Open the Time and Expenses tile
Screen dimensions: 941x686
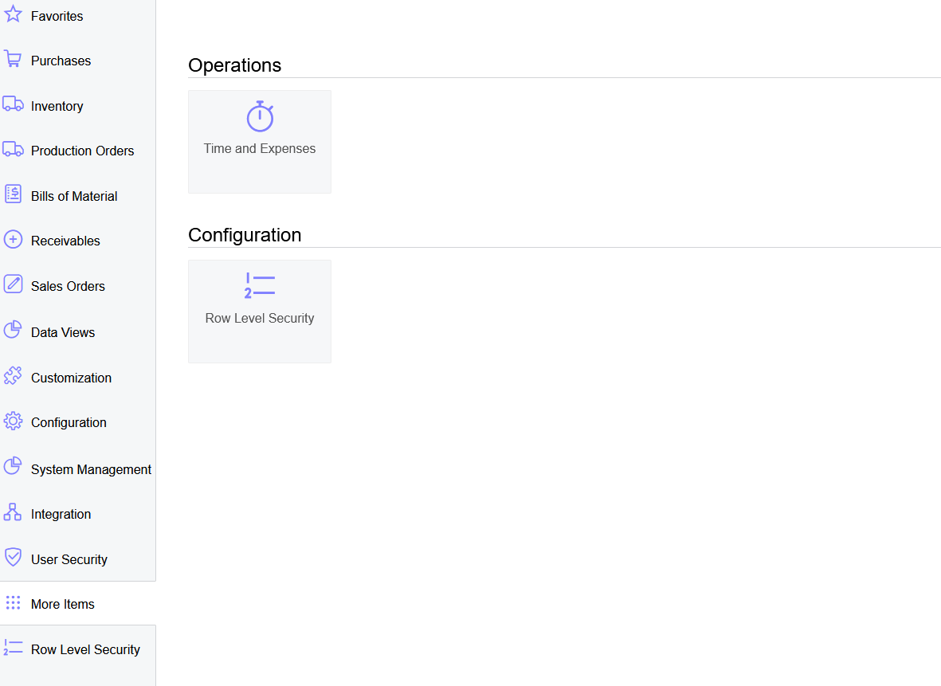pos(260,142)
